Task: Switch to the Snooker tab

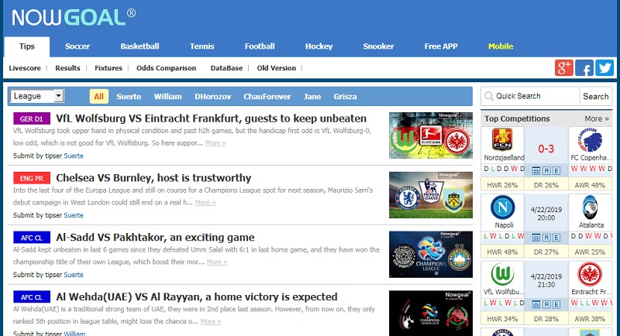Action: tap(378, 46)
